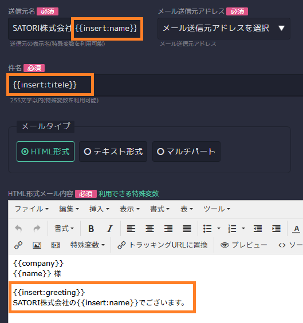Click the 送信元名 input field

(75, 29)
